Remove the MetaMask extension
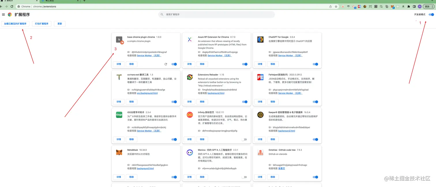 click(131, 177)
